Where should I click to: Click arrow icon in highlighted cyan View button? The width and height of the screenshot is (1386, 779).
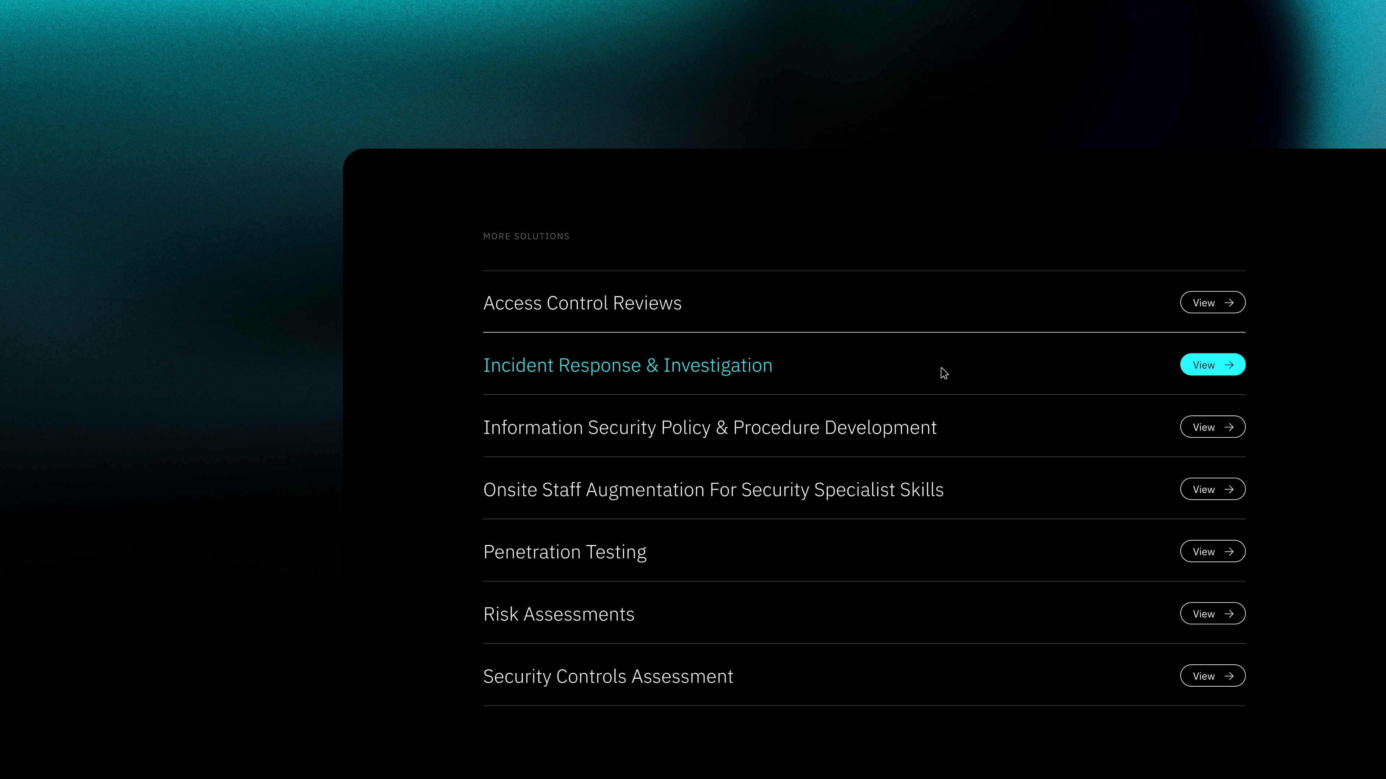[x=1229, y=365]
